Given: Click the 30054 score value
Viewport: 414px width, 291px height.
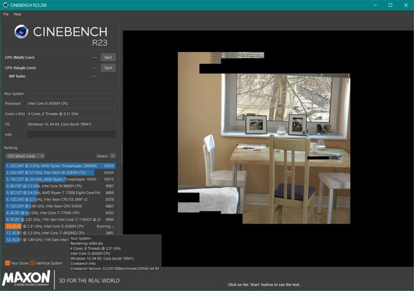Looking at the screenshot, I should 108,166.
